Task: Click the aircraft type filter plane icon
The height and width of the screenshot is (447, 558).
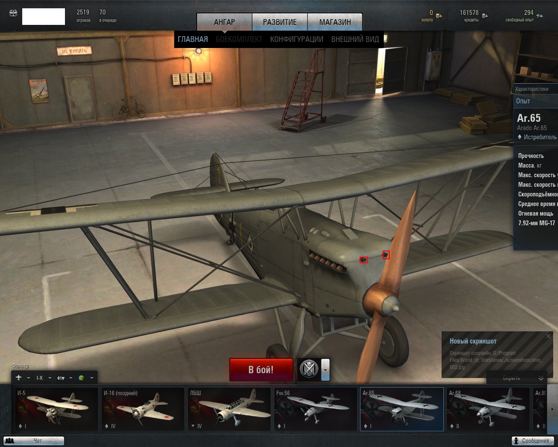Action: coord(19,378)
